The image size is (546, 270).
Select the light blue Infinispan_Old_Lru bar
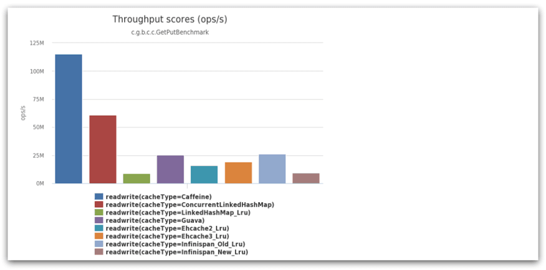pyautogui.click(x=272, y=169)
